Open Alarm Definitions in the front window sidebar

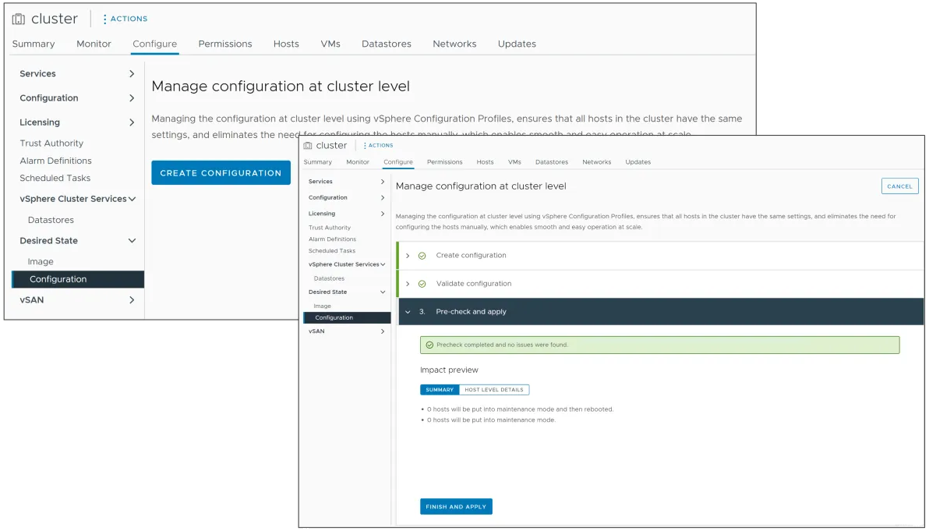(332, 239)
